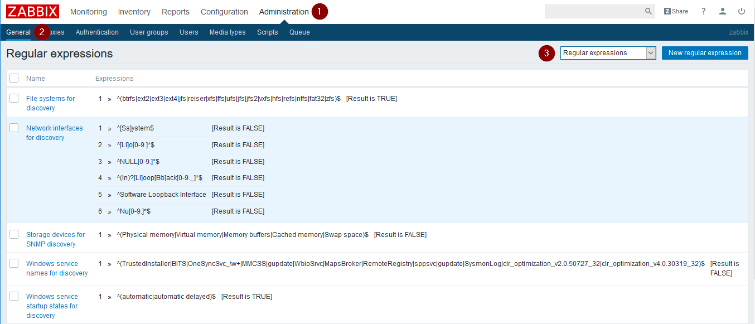
Task: Open the user profile icon
Action: pos(723,11)
